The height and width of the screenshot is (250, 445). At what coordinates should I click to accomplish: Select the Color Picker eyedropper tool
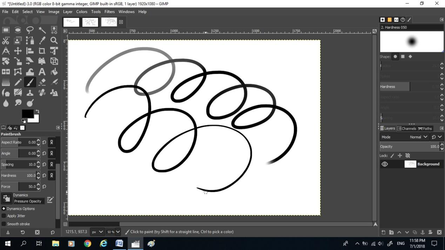pos(42,41)
